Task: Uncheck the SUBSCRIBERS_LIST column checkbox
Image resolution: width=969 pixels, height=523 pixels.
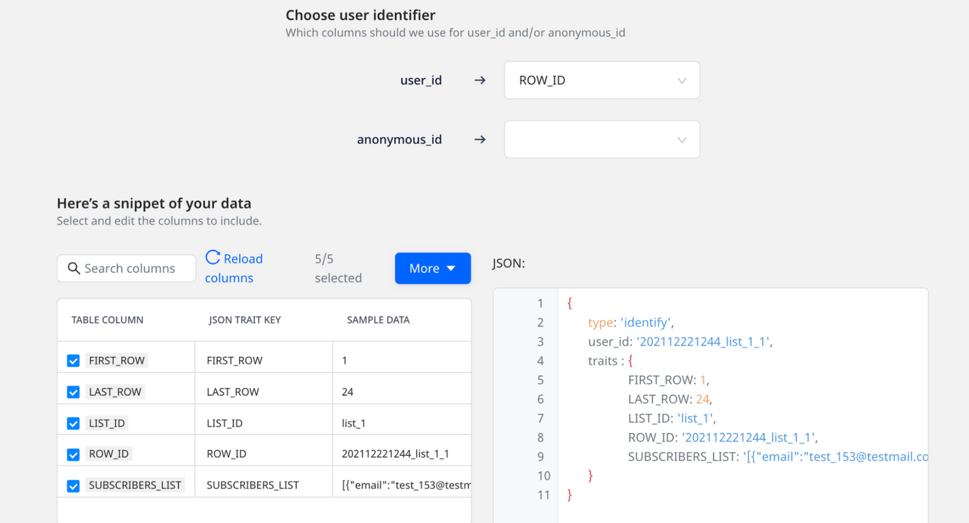Action: click(x=73, y=485)
